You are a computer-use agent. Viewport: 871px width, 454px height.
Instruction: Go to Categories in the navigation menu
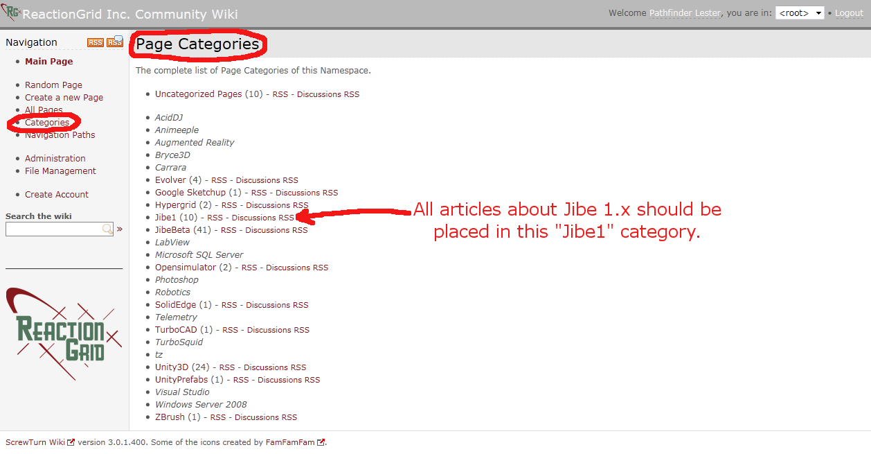click(47, 123)
